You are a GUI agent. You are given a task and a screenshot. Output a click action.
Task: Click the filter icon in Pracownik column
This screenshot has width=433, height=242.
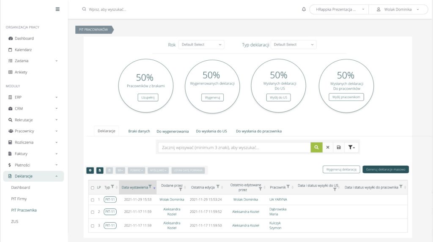[x=288, y=187]
